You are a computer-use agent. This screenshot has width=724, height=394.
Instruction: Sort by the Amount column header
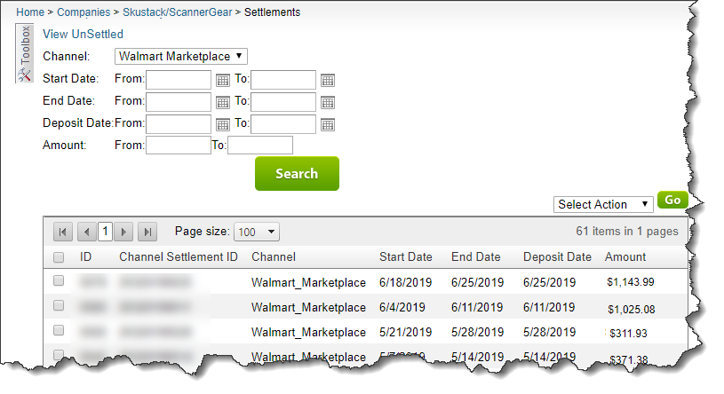click(x=625, y=257)
